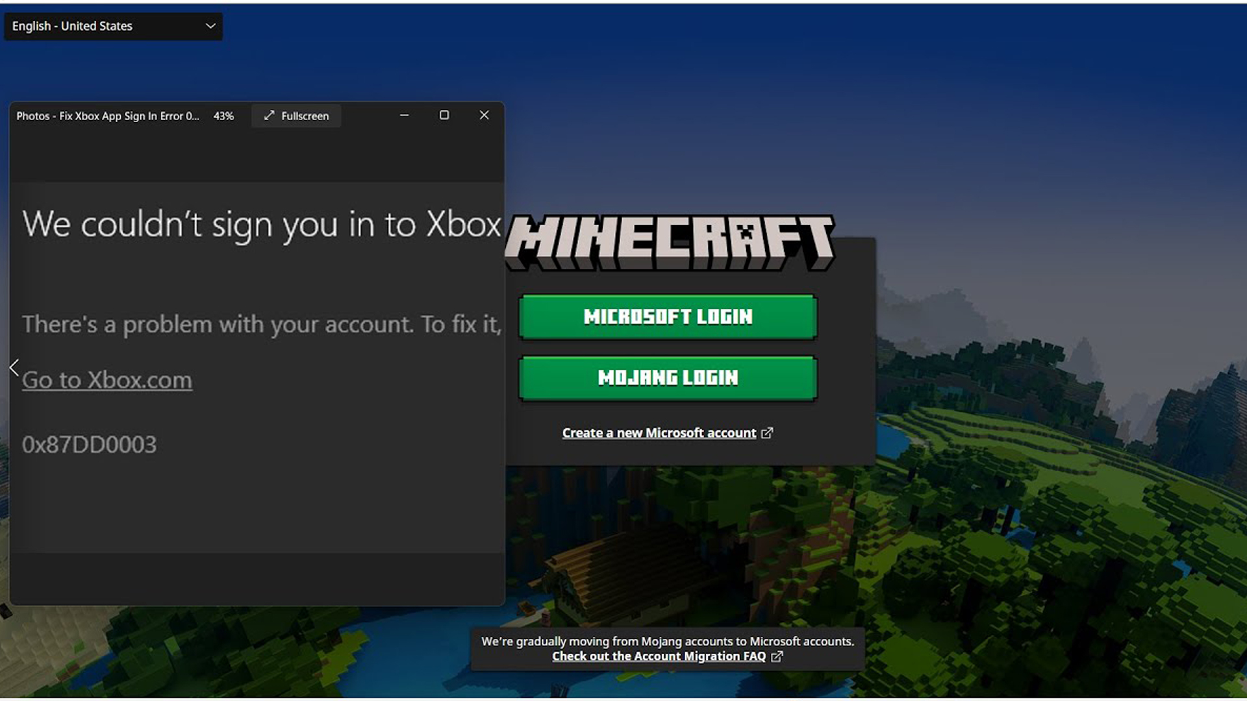Click the Fullscreen toolbar label in Photos
The width and height of the screenshot is (1247, 701).
tap(305, 116)
